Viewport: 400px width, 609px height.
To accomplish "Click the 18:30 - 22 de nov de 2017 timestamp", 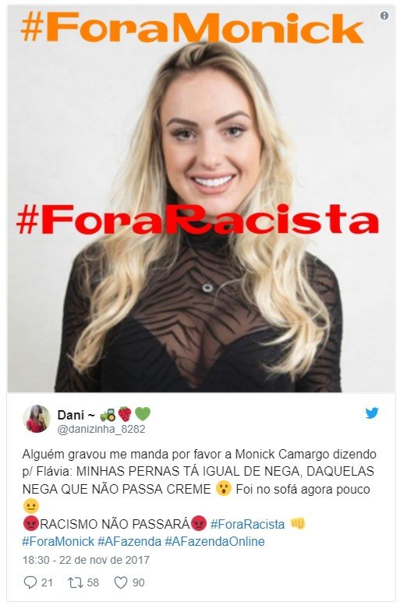I will (x=86, y=560).
